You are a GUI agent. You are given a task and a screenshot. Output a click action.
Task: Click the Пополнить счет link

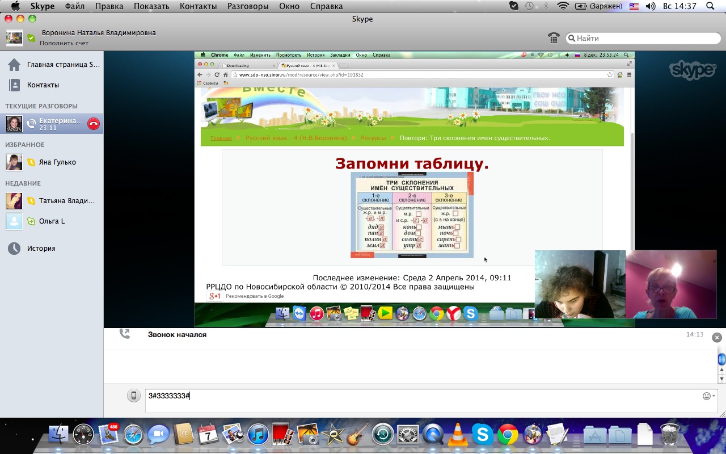click(x=64, y=43)
